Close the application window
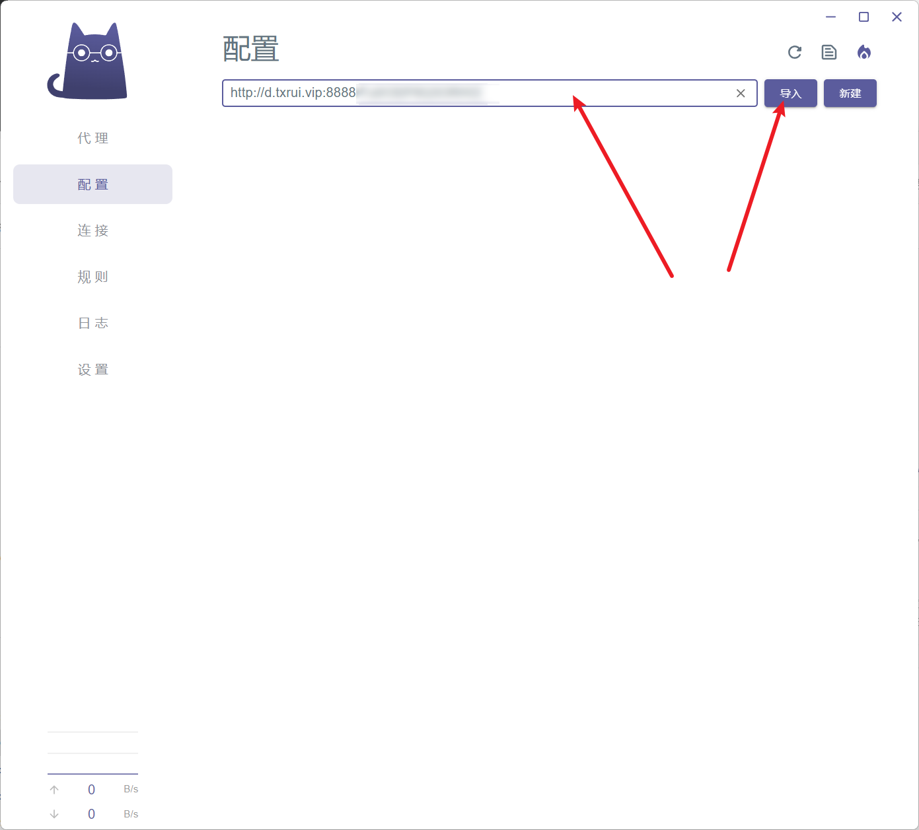919x830 pixels. tap(897, 17)
